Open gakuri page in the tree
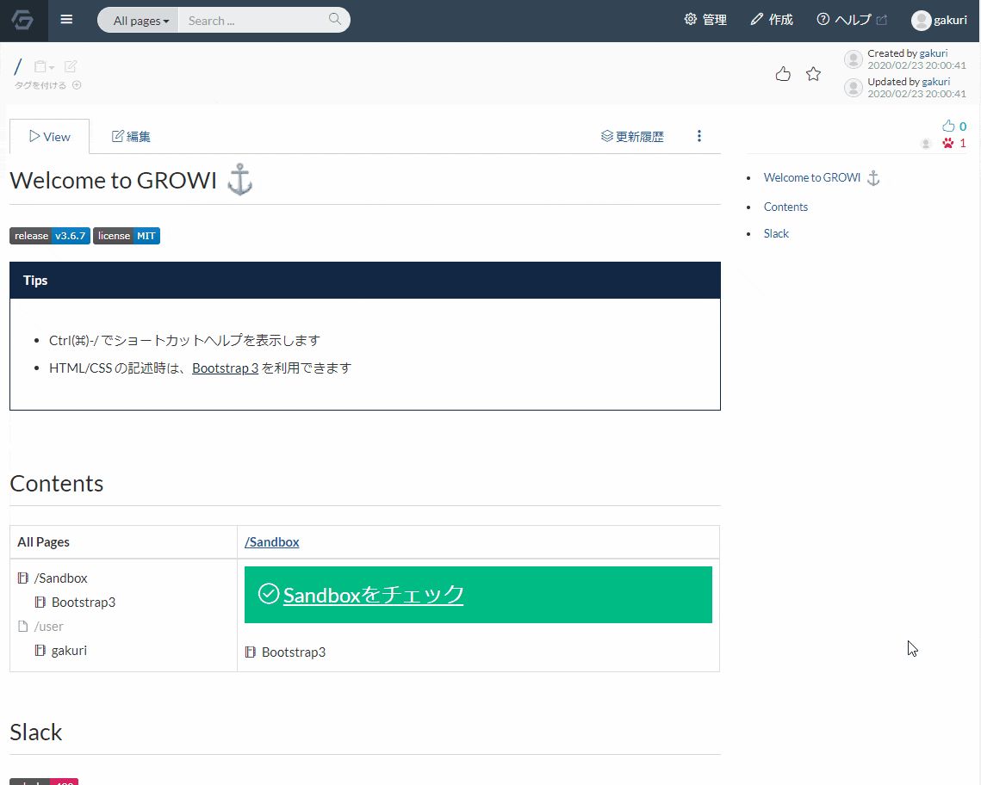The height and width of the screenshot is (785, 981). (x=69, y=651)
